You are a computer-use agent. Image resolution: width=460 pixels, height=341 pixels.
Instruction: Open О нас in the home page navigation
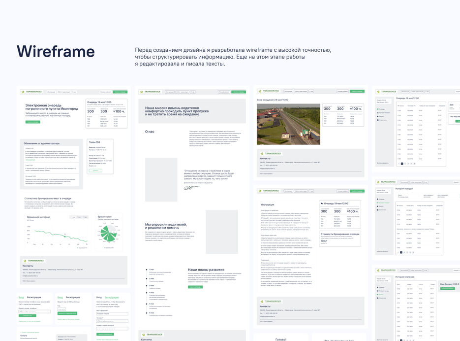tap(74, 92)
